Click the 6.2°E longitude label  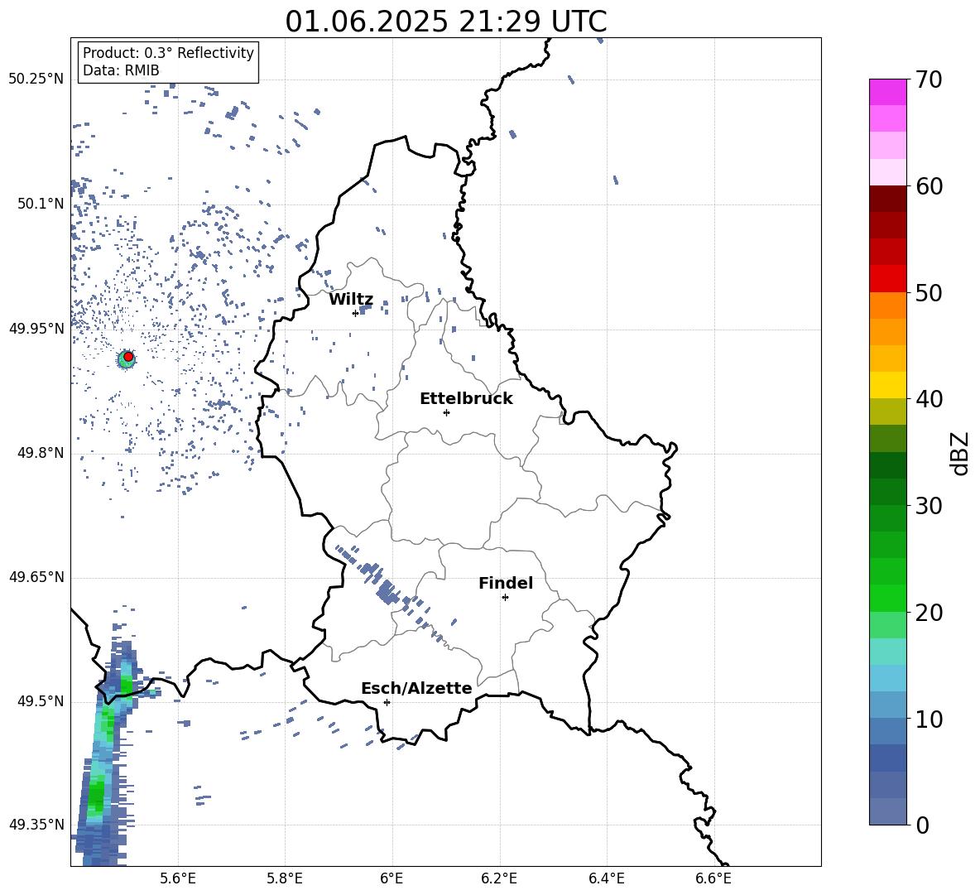pos(499,878)
